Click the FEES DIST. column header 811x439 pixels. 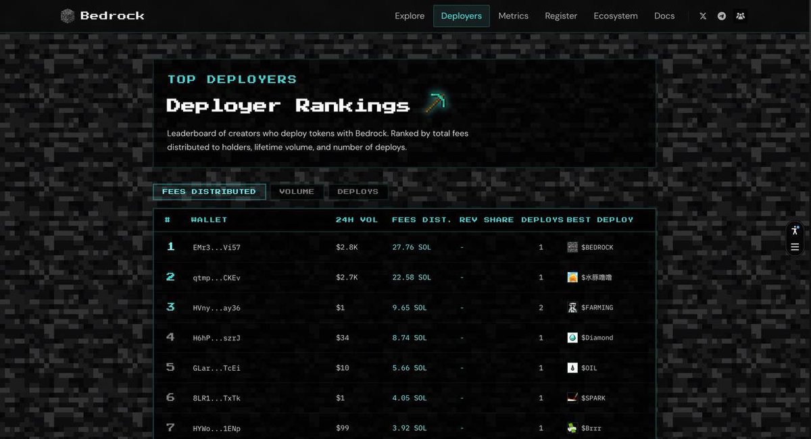click(x=422, y=219)
